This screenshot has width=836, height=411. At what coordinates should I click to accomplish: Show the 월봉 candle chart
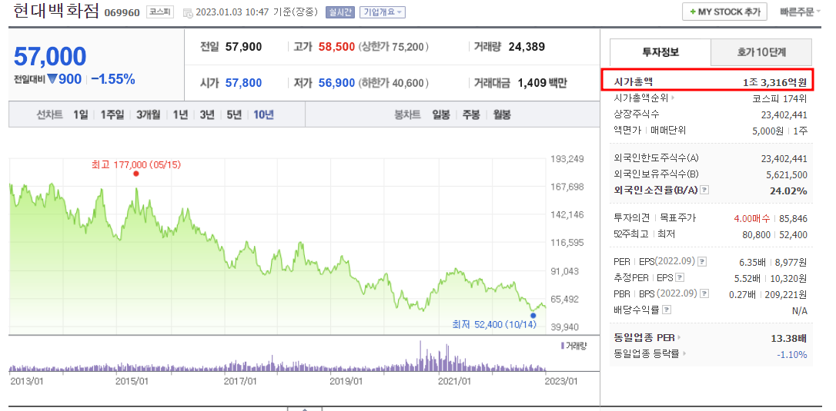(502, 114)
